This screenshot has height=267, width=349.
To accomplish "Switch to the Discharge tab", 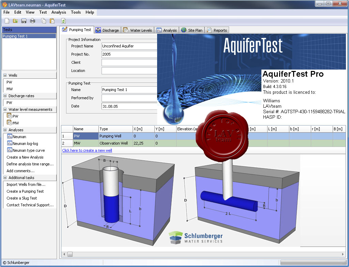I will tap(107, 30).
